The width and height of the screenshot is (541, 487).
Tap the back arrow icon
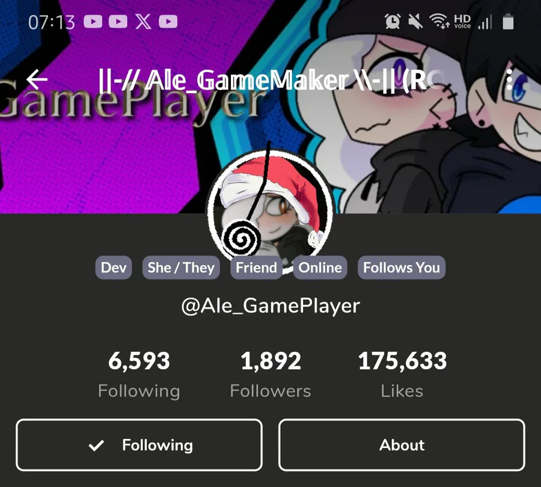[37, 79]
